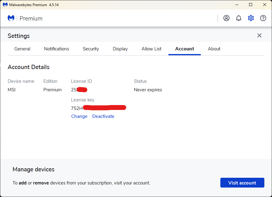
Task: Click the License key label
Action: (x=83, y=100)
